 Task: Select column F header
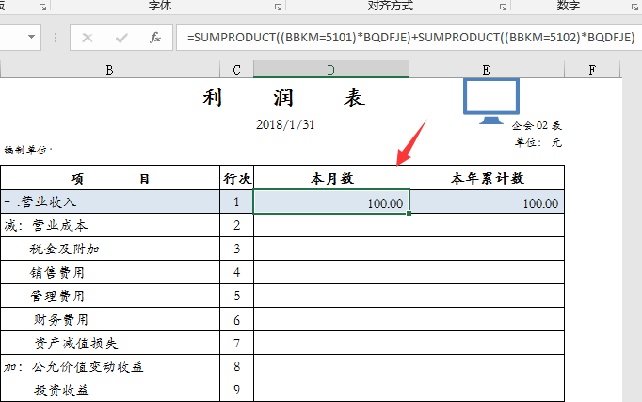click(x=592, y=70)
